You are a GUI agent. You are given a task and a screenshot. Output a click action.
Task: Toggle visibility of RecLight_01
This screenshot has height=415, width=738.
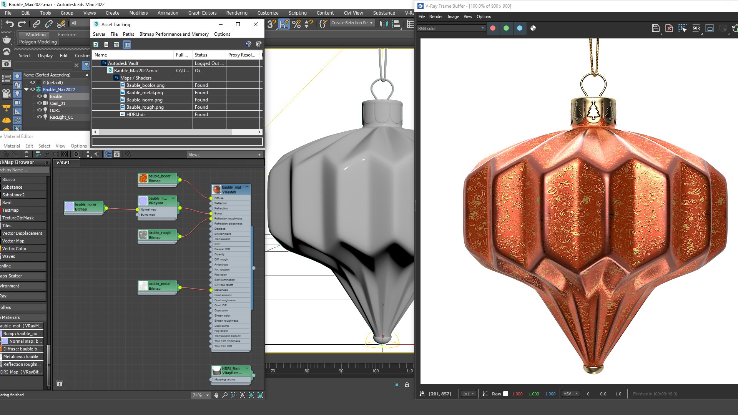point(39,117)
